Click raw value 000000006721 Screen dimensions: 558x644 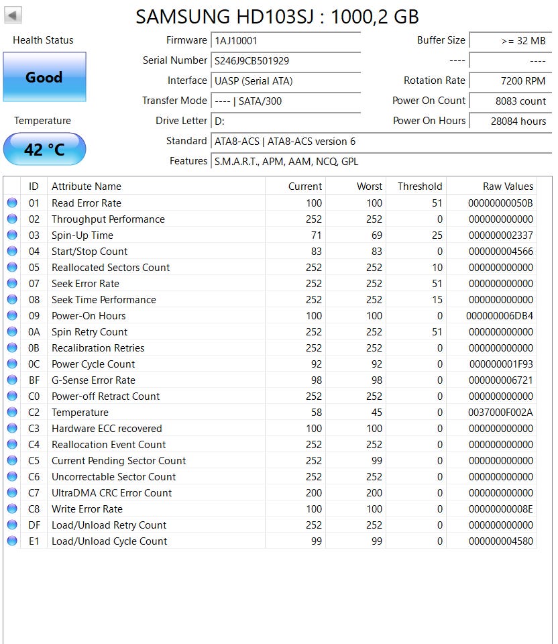pos(501,380)
